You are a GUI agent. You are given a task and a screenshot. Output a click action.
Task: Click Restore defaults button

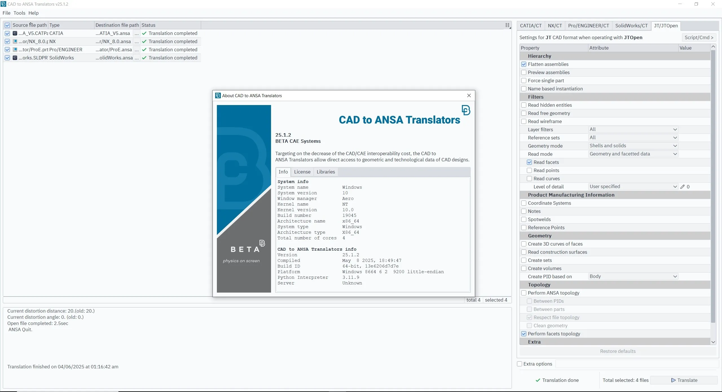(618, 351)
